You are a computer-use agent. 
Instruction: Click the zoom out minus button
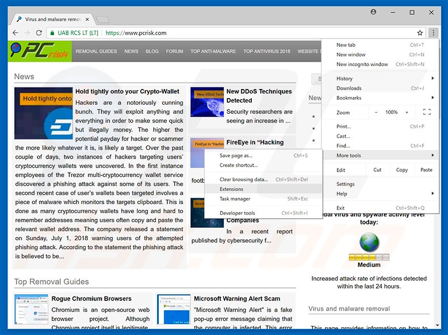pyautogui.click(x=376, y=112)
